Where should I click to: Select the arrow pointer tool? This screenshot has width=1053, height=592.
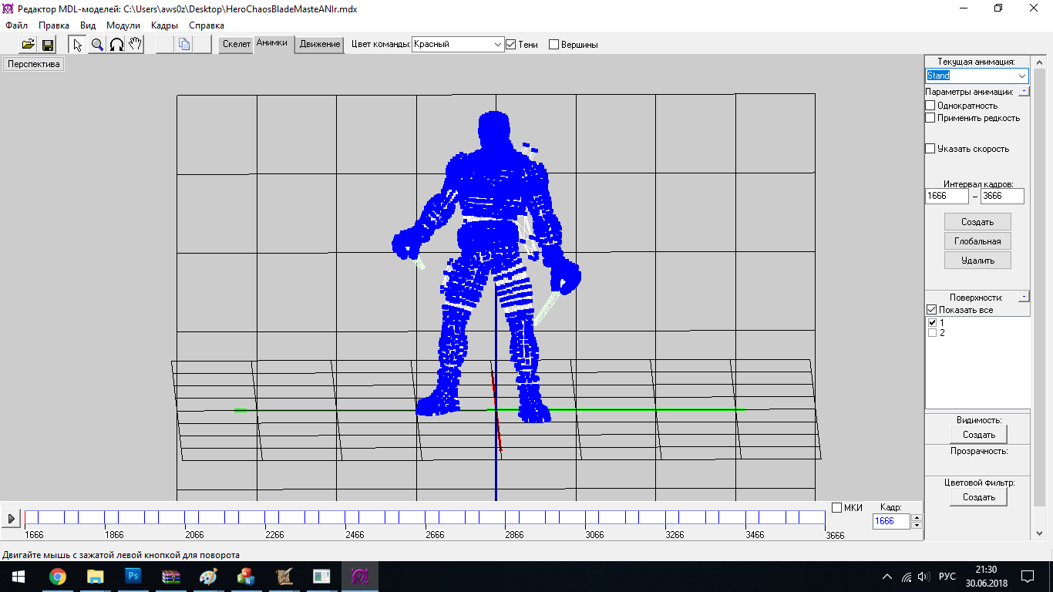pyautogui.click(x=77, y=45)
